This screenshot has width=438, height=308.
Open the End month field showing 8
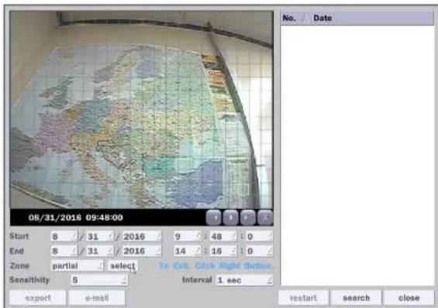coord(64,251)
